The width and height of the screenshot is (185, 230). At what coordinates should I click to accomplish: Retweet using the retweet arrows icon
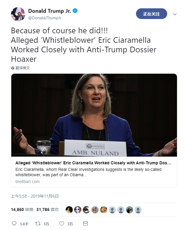point(38,223)
